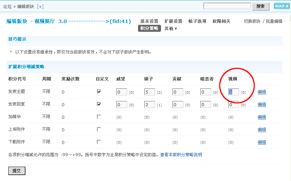Viewport: 291px width, 181px height.
Task: Enable 自定义 checkbox for 下载附件
Action: (99, 142)
